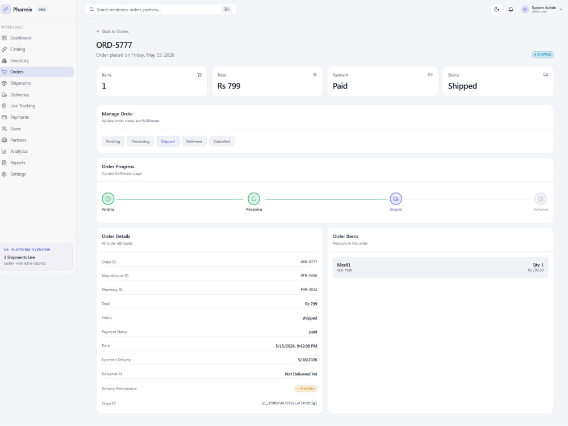Click the cart icon on Items card
This screenshot has height=426, width=568.
(199, 74)
